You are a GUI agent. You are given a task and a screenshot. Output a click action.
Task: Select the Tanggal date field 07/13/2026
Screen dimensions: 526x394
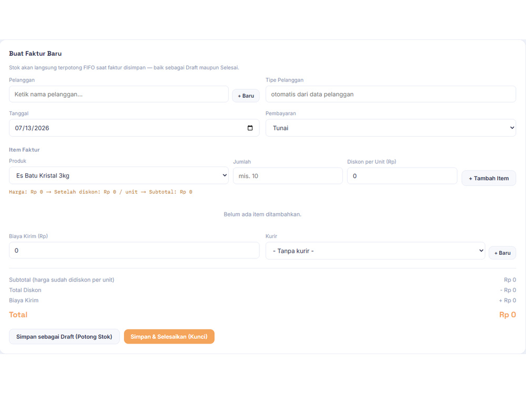134,128
